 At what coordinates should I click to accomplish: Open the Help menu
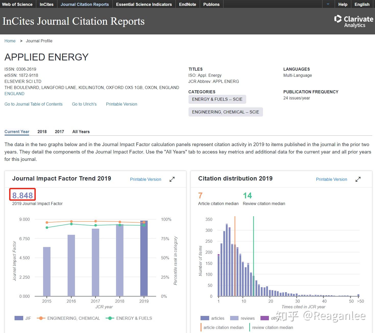pyautogui.click(x=343, y=4)
